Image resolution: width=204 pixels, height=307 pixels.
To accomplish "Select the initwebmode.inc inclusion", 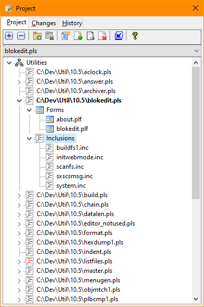I will pyautogui.click(x=80, y=157).
